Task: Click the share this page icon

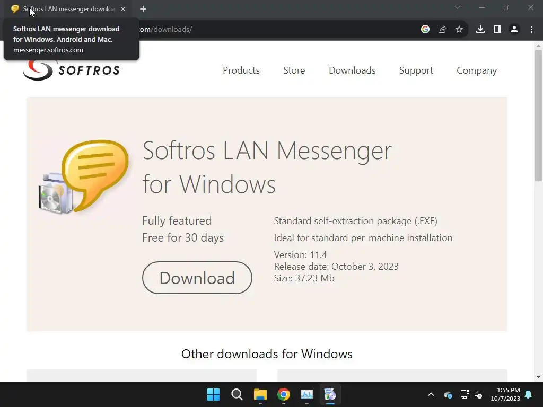Action: coord(442,30)
